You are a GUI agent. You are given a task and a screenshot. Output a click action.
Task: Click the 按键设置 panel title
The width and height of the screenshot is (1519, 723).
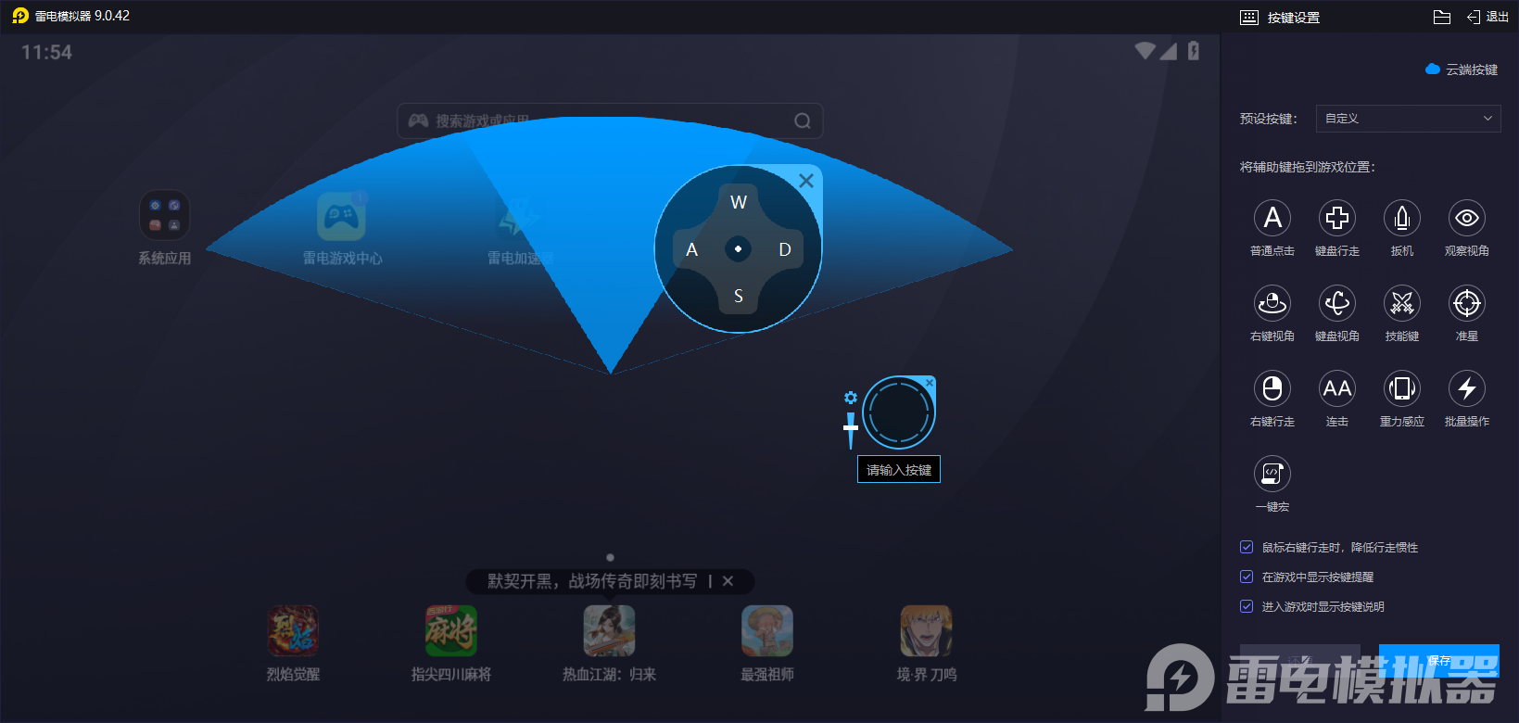(1294, 17)
